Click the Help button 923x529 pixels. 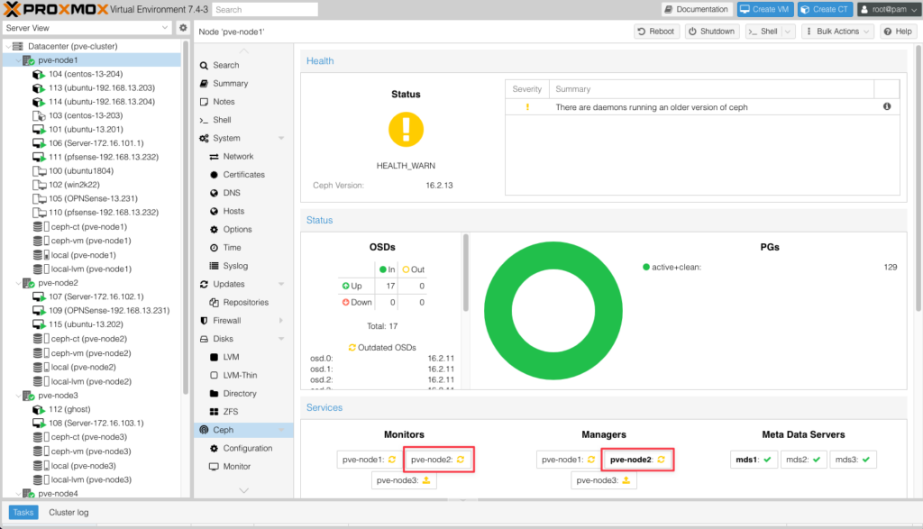click(898, 32)
